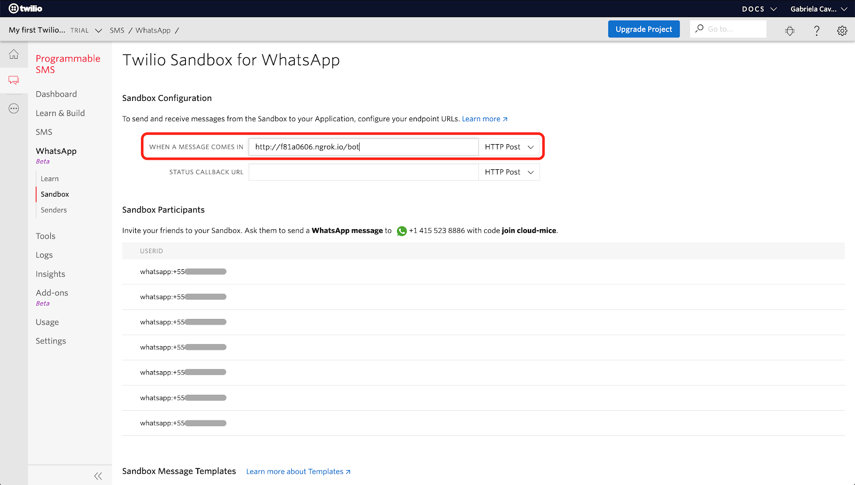Viewport: 855px width, 485px height.
Task: Open the home icon in sidebar
Action: coord(14,54)
